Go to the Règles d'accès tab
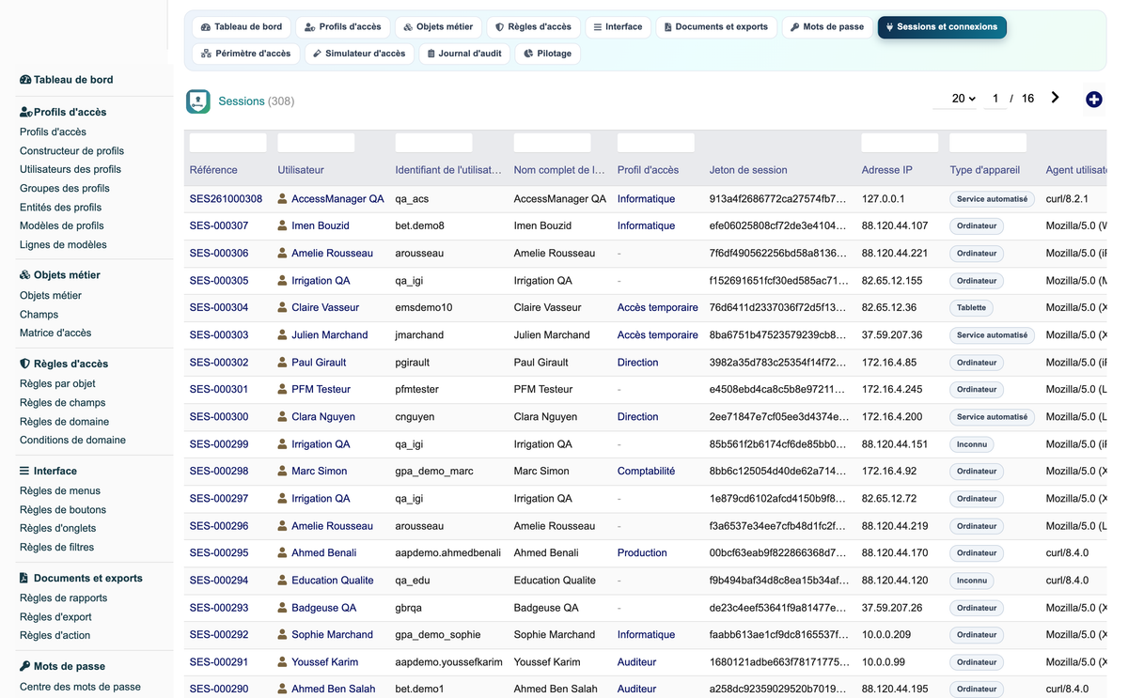 point(533,27)
